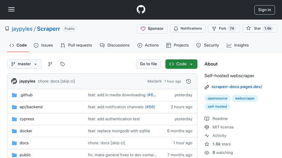View the Insights tab
The width and height of the screenshot is (282, 158).
[x=238, y=45]
